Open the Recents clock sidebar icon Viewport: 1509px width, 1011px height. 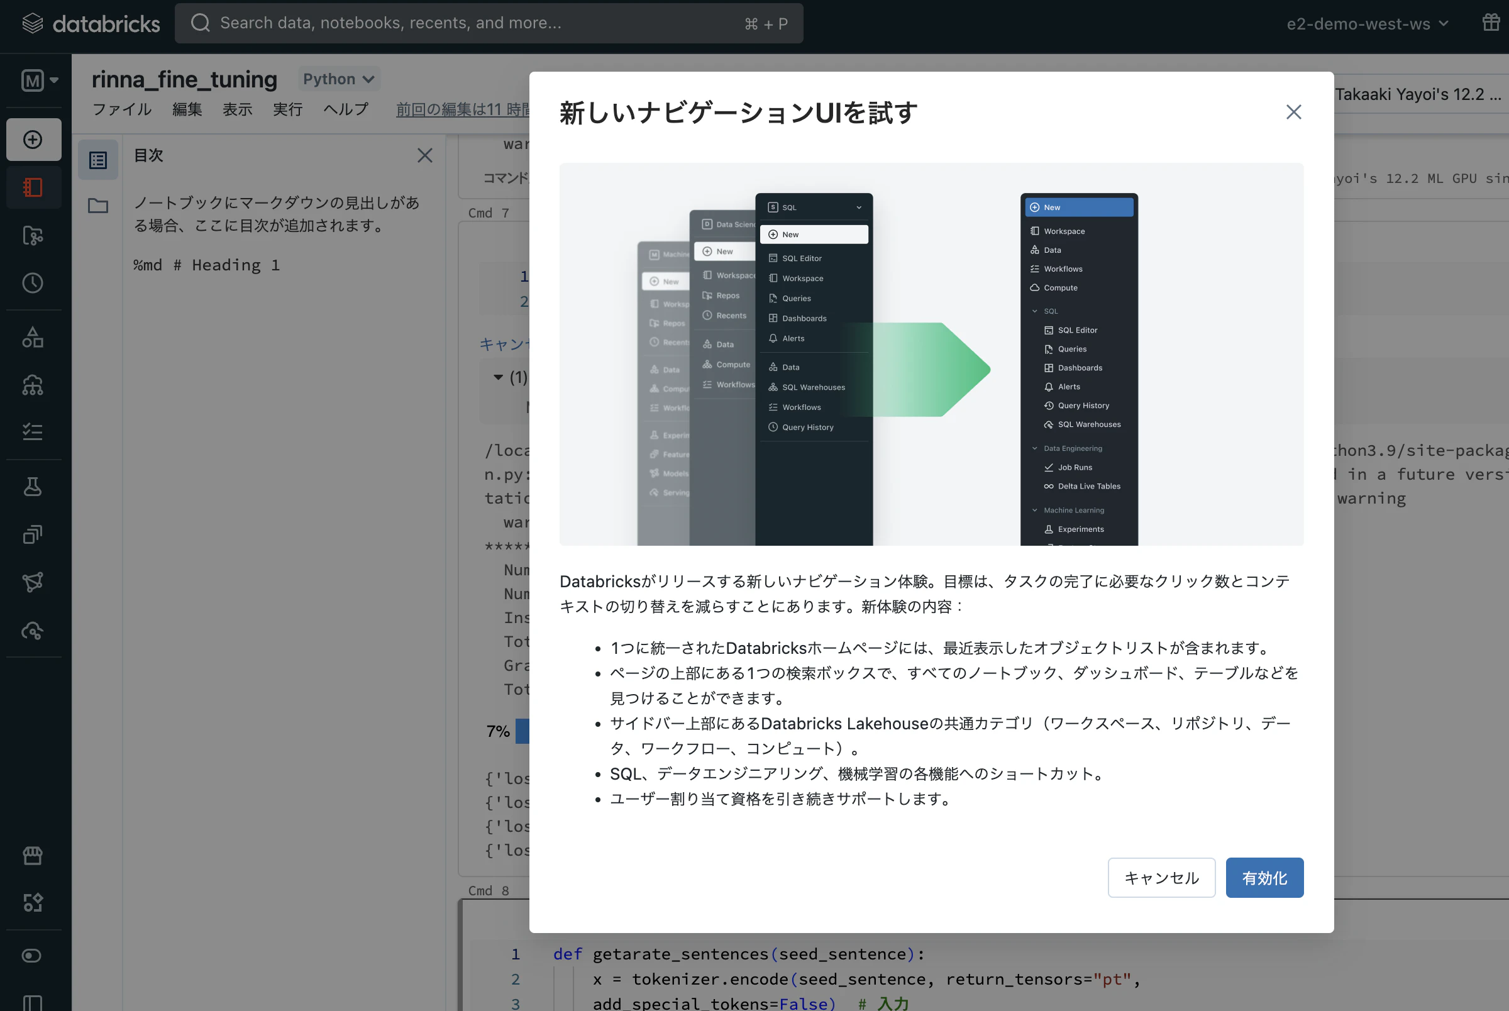pyautogui.click(x=33, y=283)
